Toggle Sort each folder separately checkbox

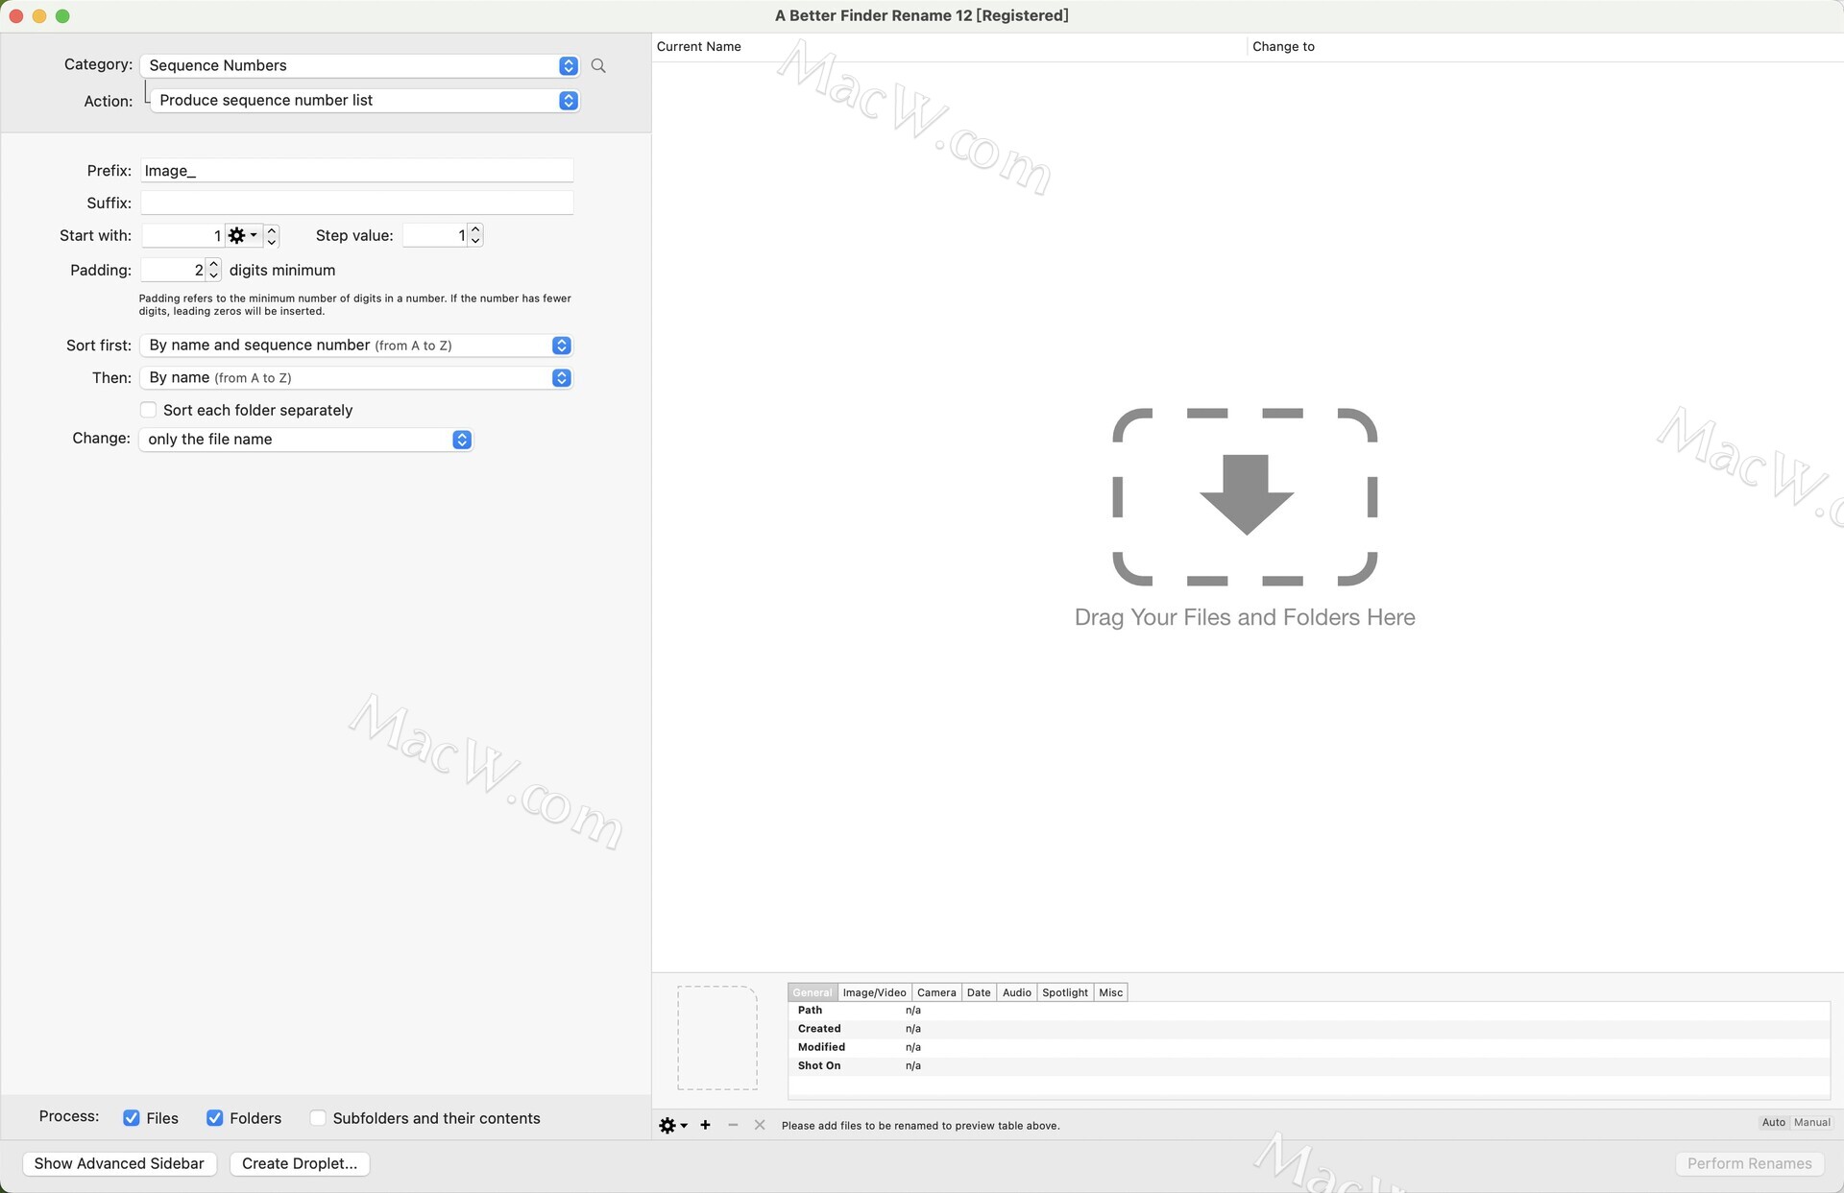pyautogui.click(x=148, y=410)
